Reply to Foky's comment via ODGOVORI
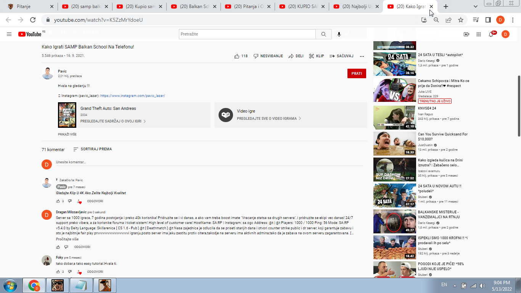This screenshot has width=521, height=293. tap(95, 272)
